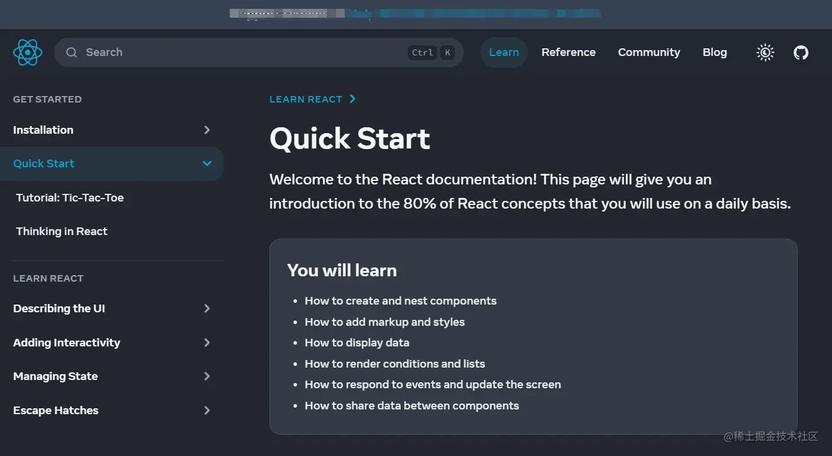Viewport: 832px width, 456px height.
Task: Open the Community tab
Action: coord(649,52)
